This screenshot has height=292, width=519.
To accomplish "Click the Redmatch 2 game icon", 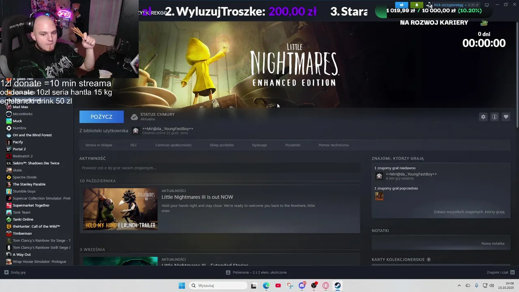I will 9,156.
